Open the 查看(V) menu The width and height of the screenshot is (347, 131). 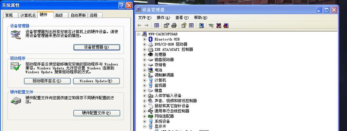(182, 17)
